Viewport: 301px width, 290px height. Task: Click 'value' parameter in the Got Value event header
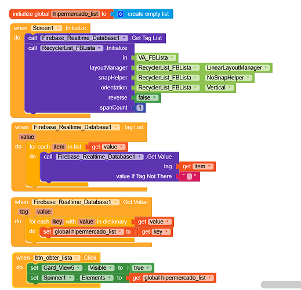click(44, 212)
